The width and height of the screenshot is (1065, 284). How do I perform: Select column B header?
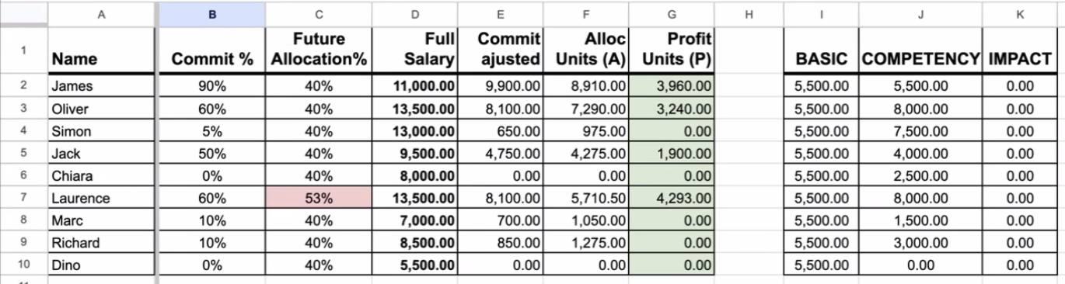point(211,13)
